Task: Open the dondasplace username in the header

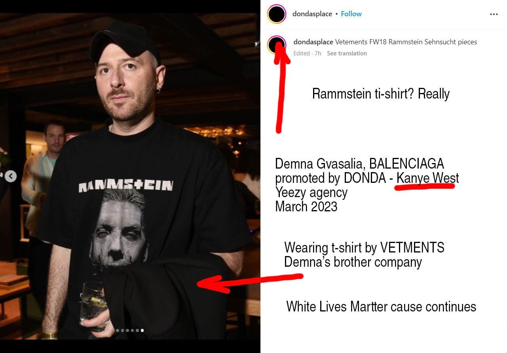Action: pos(312,14)
